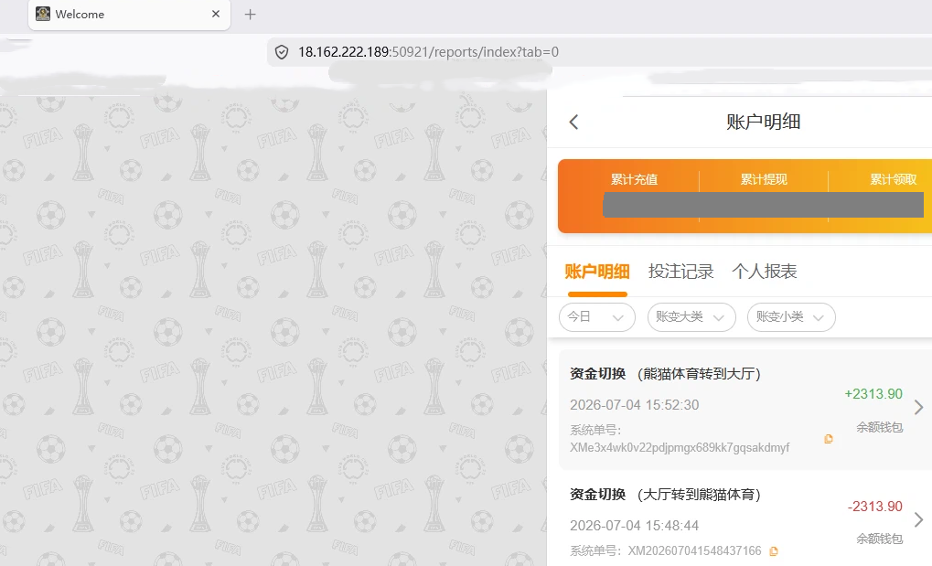Click the security shield in address bar
Image resolution: width=932 pixels, height=566 pixels.
point(282,52)
